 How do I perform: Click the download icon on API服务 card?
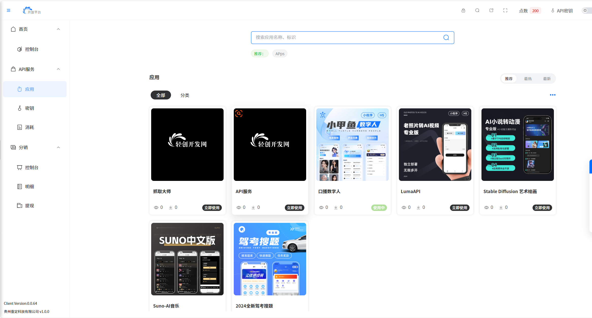pyautogui.click(x=253, y=208)
